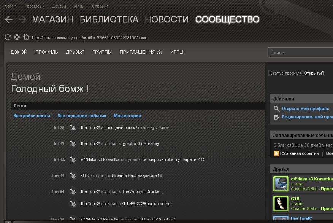The image size is (333, 223).
Task: Click group-joined icon on Jul 14 row
Action: click(73, 159)
